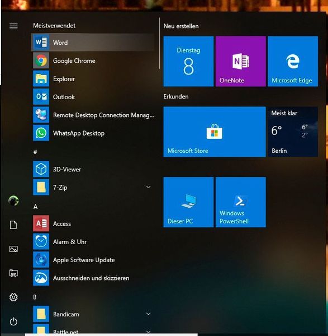Open Documents from Start sidebar

[13, 225]
